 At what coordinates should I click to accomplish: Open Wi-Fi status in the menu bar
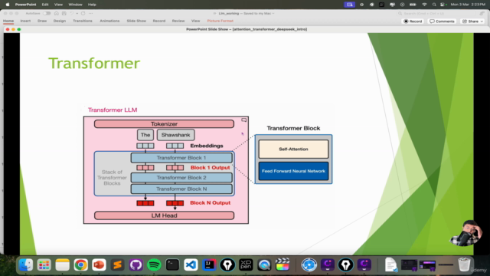(424, 5)
